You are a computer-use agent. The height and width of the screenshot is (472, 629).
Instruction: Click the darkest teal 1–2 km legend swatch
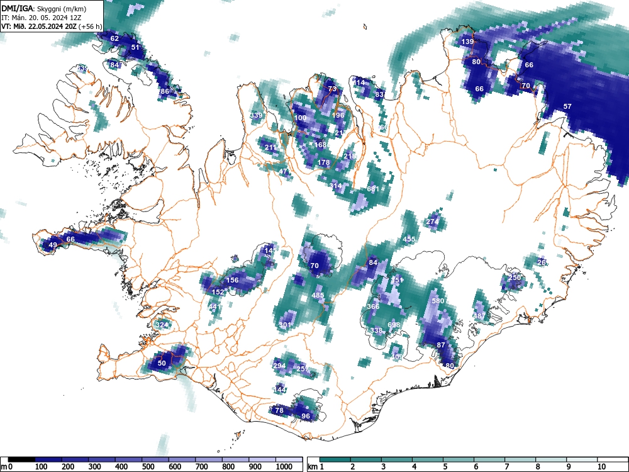(x=336, y=459)
